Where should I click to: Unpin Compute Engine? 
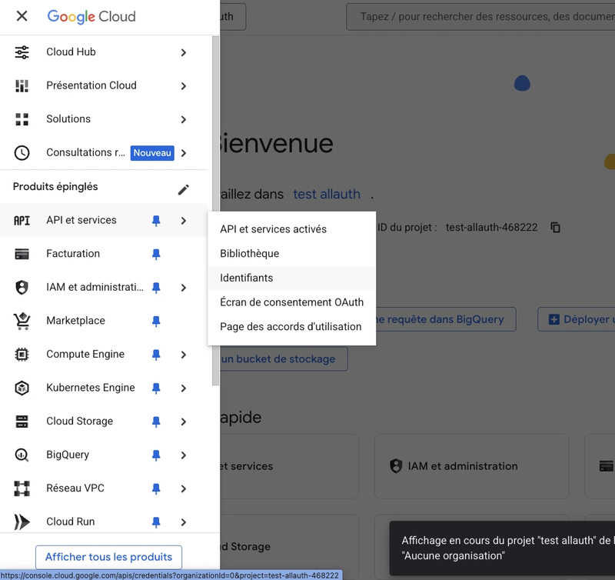(x=156, y=355)
